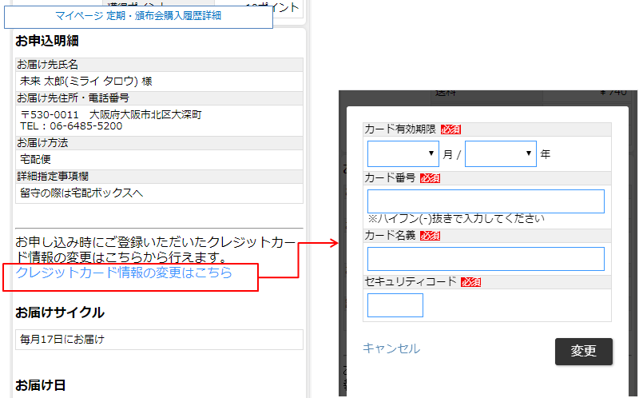Viewport: 639px width, 398px height.
Task: Click the 変更 button
Action: click(584, 351)
